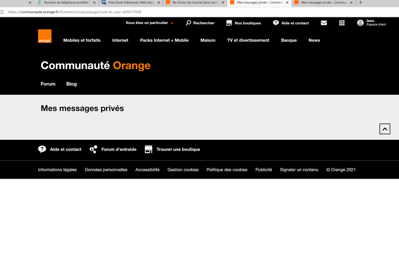Click the user avatar icon beside leso
The width and height of the screenshot is (399, 271).
(360, 23)
